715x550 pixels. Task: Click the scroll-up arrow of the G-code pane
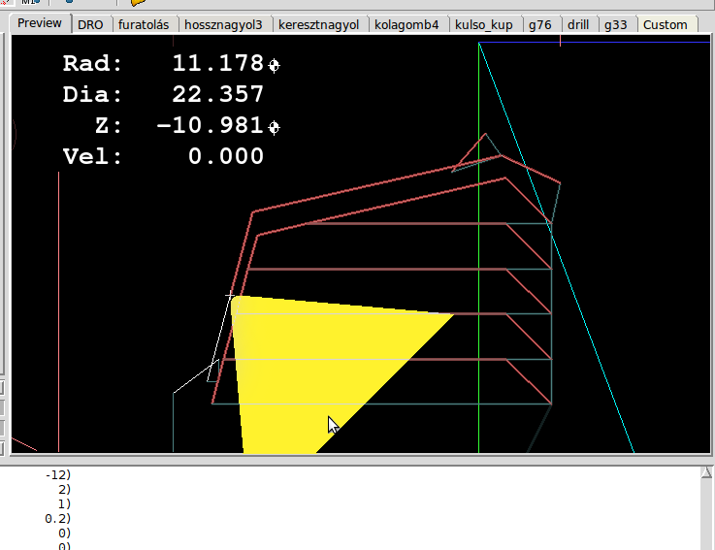pos(707,473)
